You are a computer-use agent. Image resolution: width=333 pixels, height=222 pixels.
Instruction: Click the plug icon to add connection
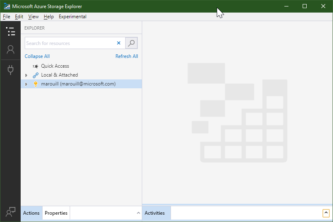(11, 70)
